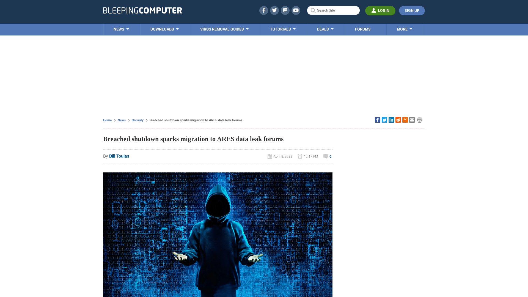
Task: Expand the NEWS dropdown menu
Action: [x=122, y=29]
